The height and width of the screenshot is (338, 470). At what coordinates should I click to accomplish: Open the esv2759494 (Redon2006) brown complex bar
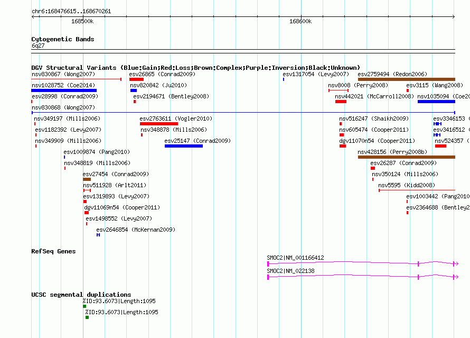pos(407,79)
